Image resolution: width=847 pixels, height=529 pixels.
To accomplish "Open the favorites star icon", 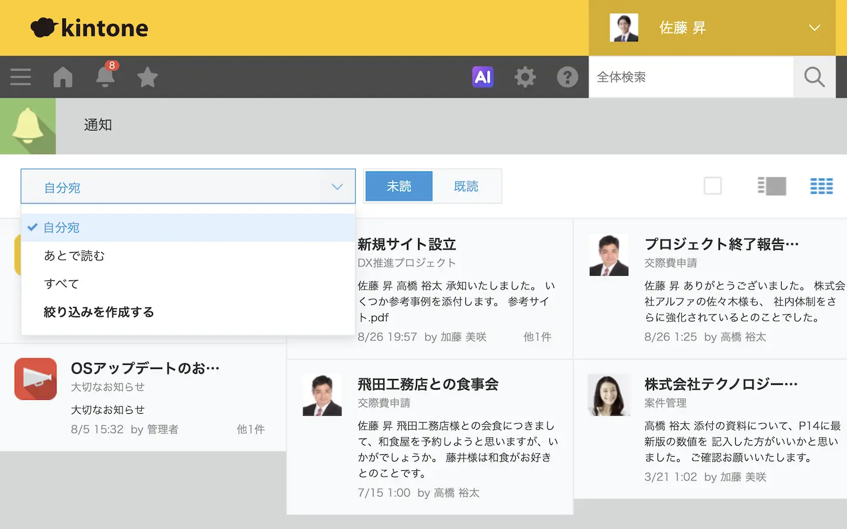I will 147,77.
